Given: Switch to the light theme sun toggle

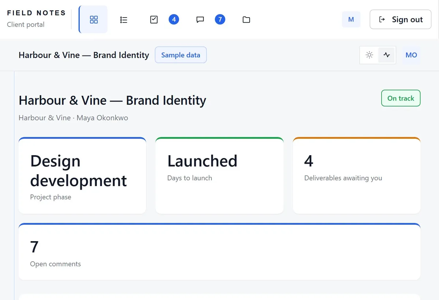Looking at the screenshot, I should point(369,55).
